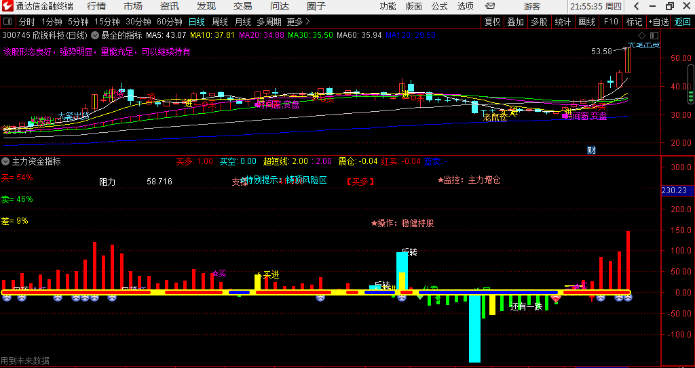Open the 市场 menu
695x368 pixels.
[x=133, y=6]
